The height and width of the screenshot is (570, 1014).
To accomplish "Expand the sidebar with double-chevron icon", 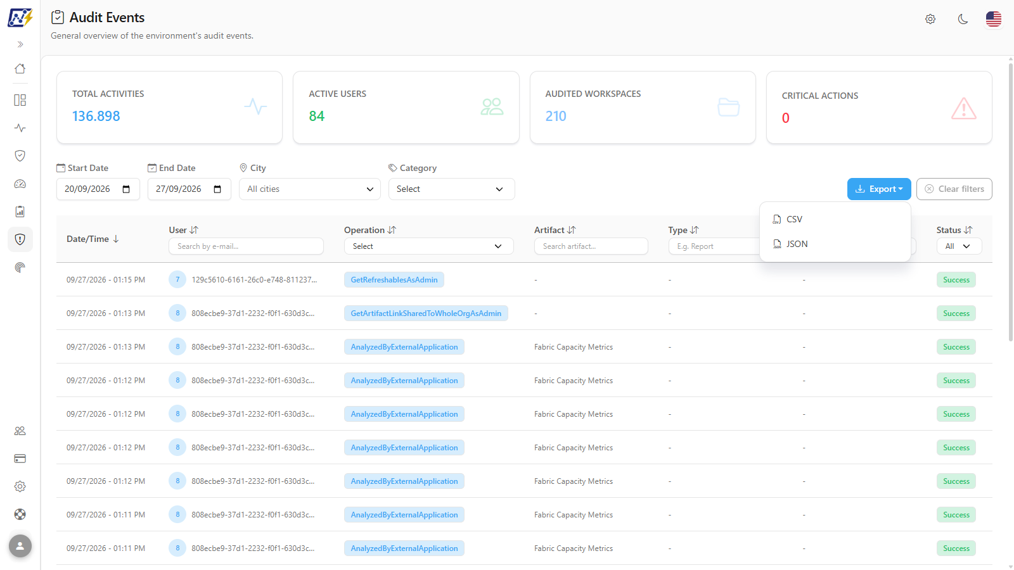I will pos(20,44).
